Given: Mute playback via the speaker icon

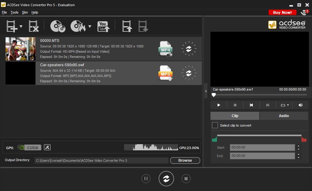Looking at the screenshot, I should (x=300, y=105).
